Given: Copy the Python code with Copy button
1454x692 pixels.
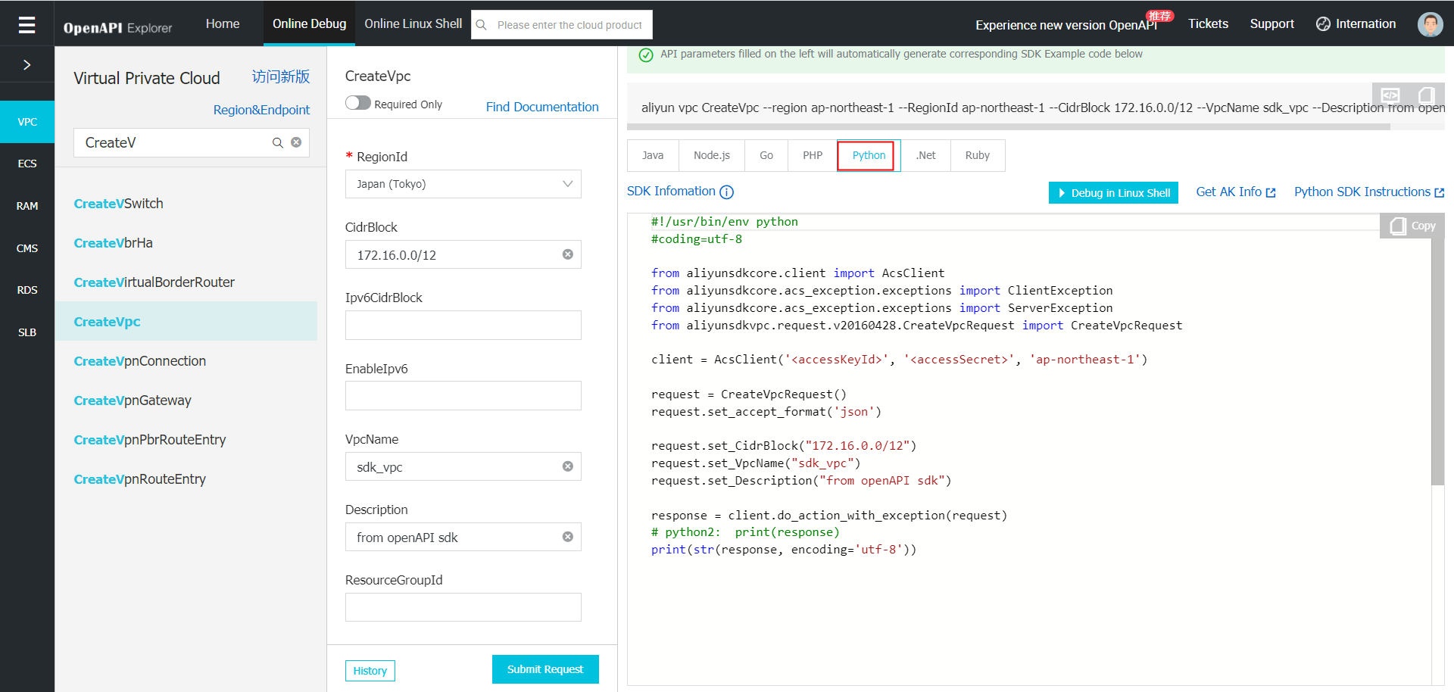Looking at the screenshot, I should tap(1413, 226).
